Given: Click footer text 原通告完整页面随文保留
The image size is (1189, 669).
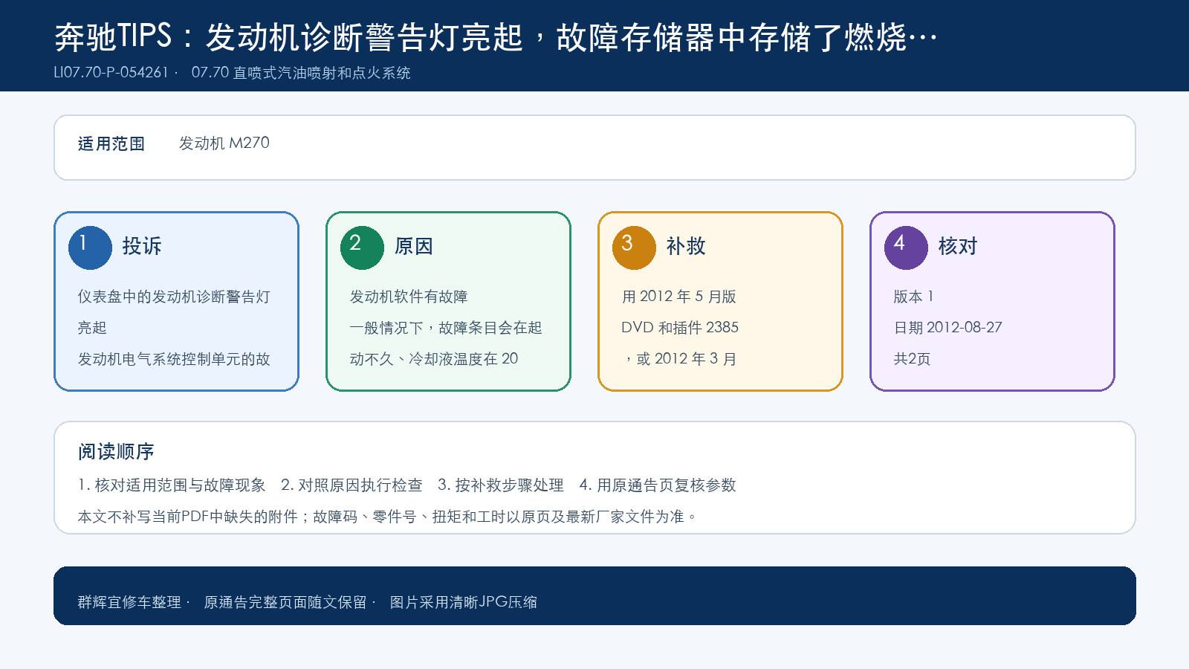Looking at the screenshot, I should (285, 602).
